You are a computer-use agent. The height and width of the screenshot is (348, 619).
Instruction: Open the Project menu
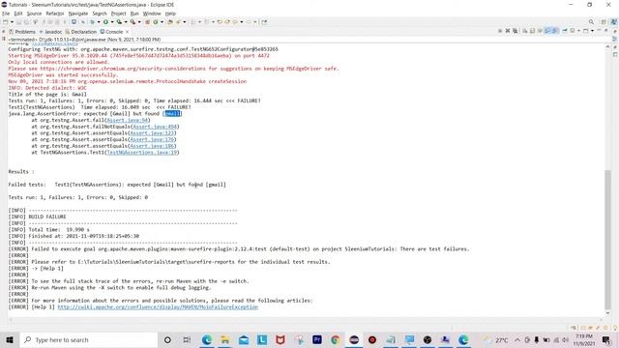tap(118, 14)
